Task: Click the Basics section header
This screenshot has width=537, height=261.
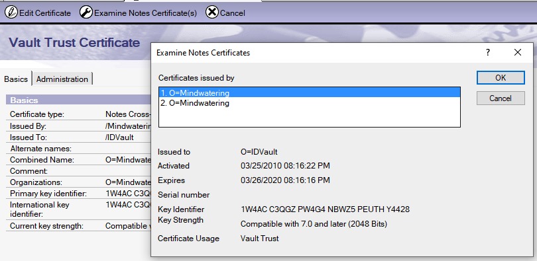Action: pyautogui.click(x=78, y=100)
